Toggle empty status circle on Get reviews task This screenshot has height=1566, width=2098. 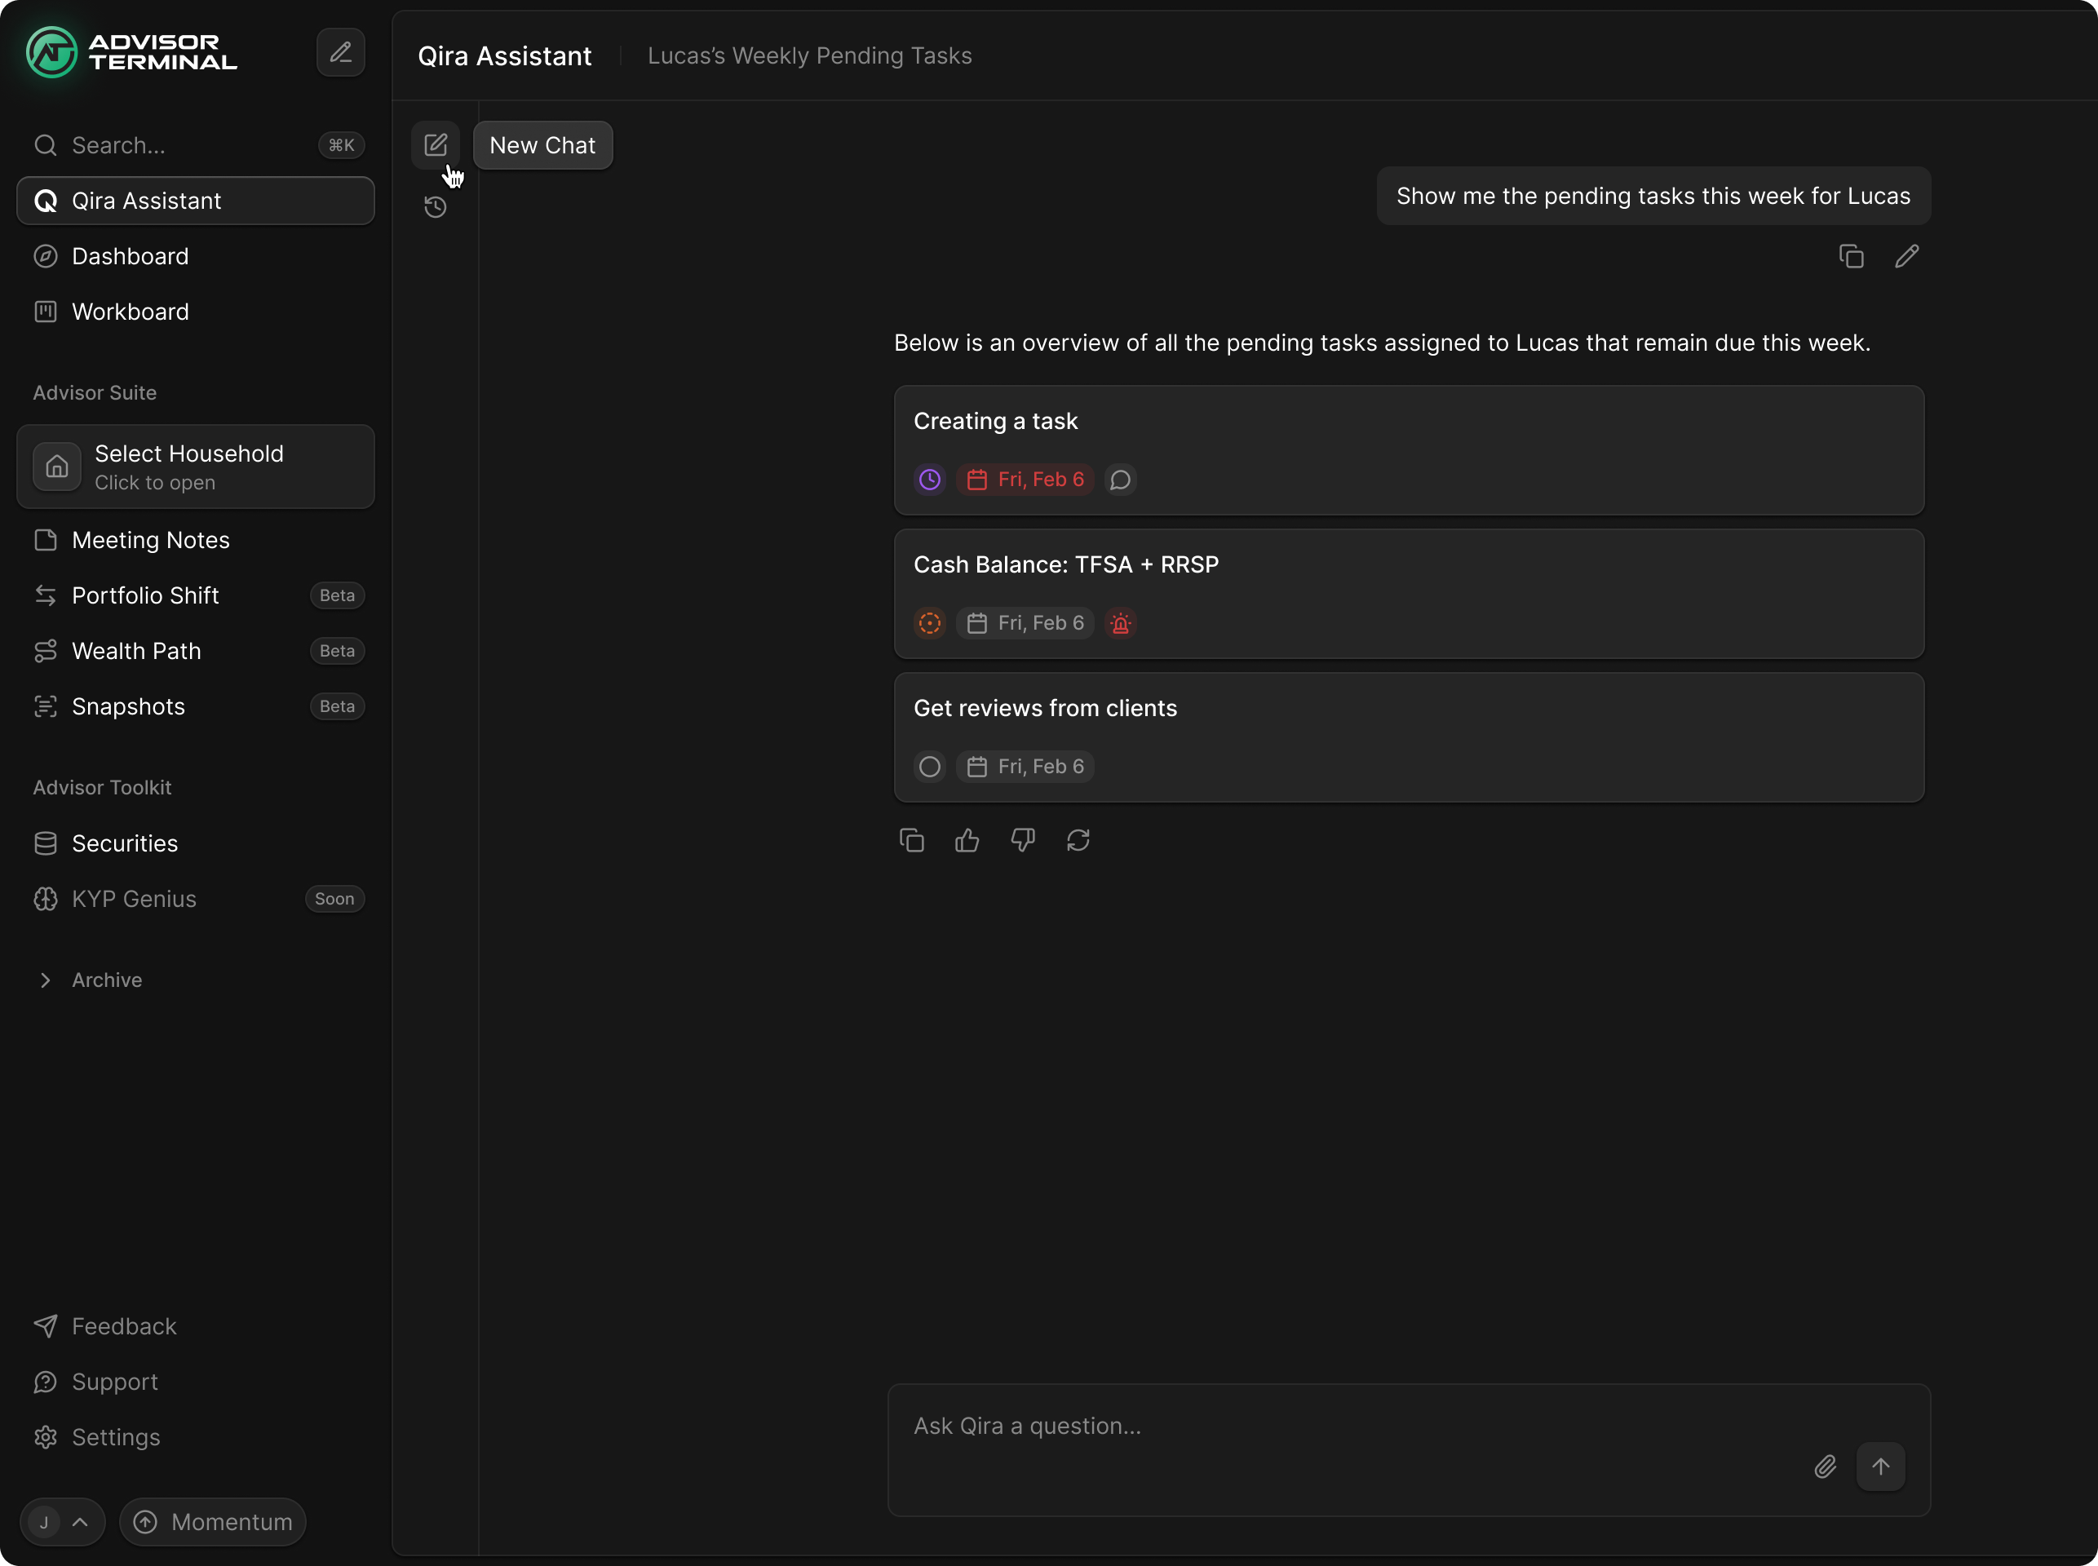click(x=930, y=766)
